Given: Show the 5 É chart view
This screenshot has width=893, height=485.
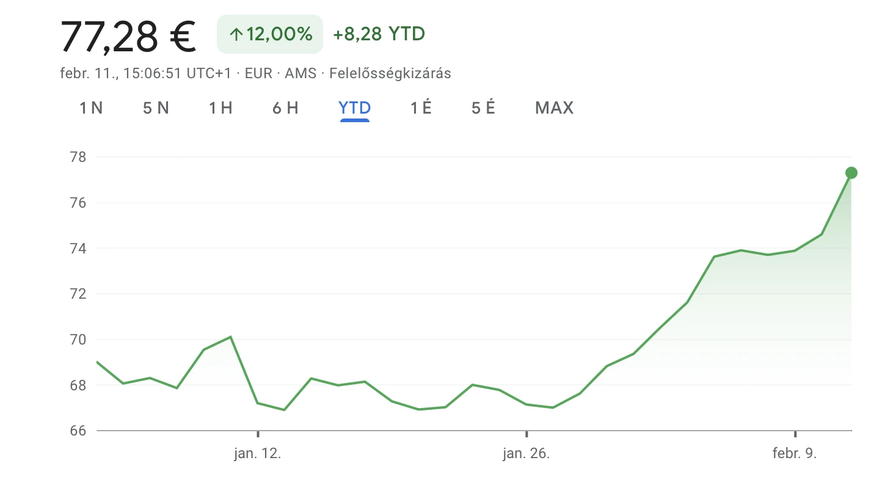Looking at the screenshot, I should click(483, 108).
